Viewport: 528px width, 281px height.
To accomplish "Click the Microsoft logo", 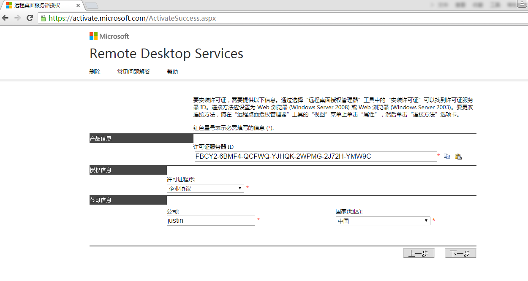I will click(109, 36).
